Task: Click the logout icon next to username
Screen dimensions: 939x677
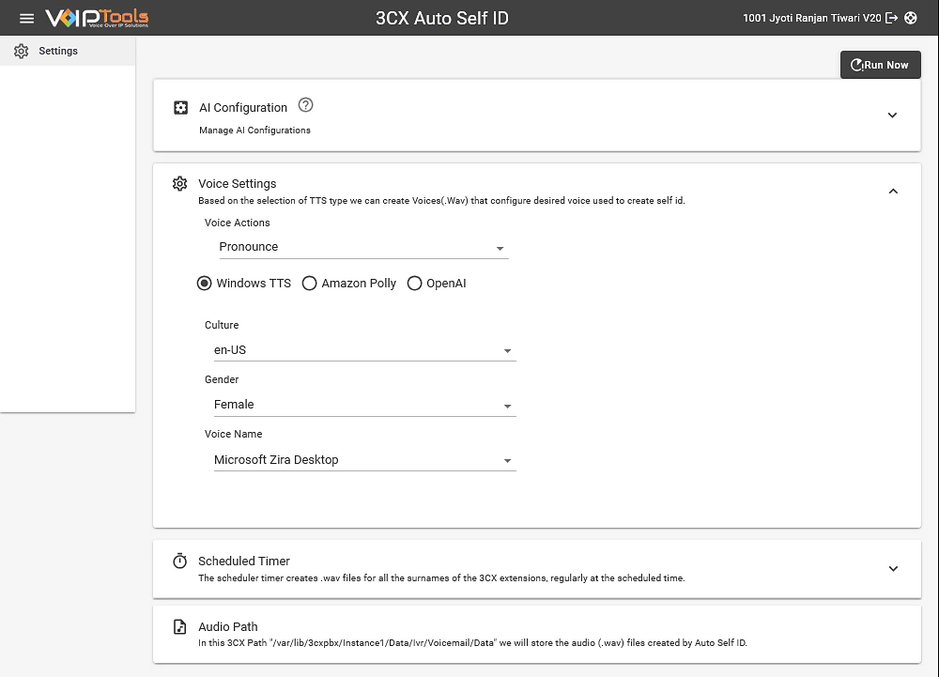Action: point(892,18)
